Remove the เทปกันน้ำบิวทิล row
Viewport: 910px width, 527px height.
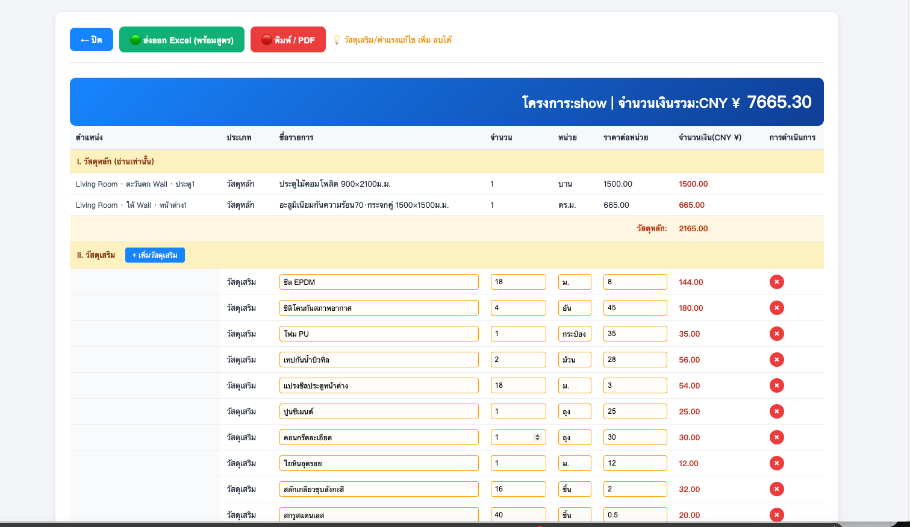776,360
